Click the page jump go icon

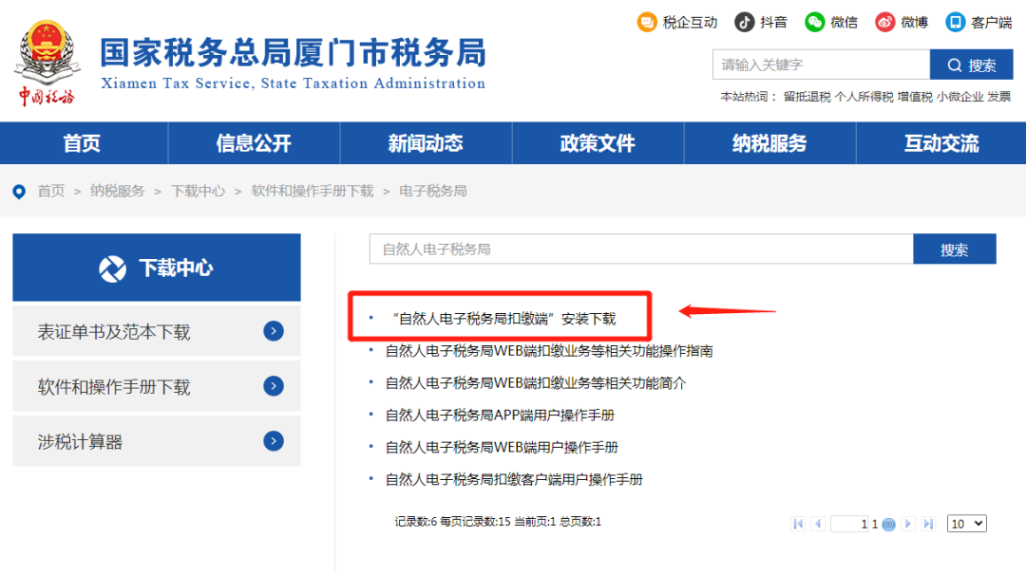[888, 524]
